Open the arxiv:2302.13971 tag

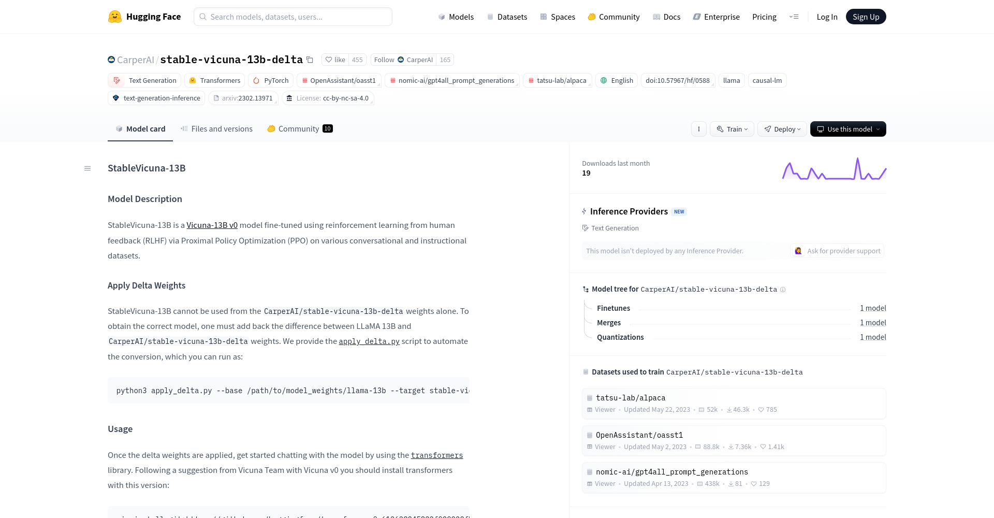tap(243, 98)
